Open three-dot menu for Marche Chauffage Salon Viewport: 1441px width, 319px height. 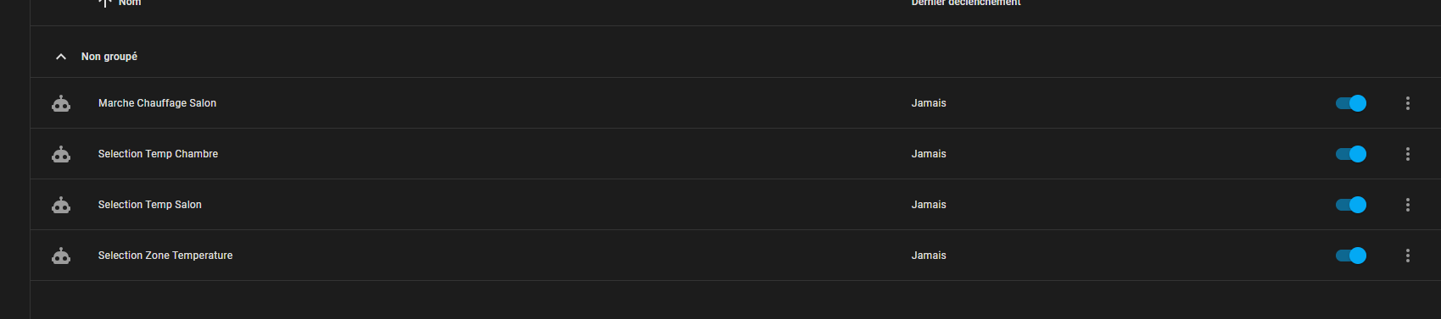[x=1408, y=103]
